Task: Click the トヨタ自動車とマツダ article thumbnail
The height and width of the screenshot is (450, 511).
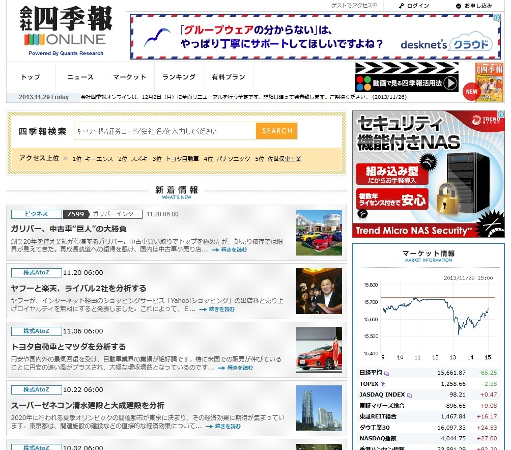Action: pos(319,349)
